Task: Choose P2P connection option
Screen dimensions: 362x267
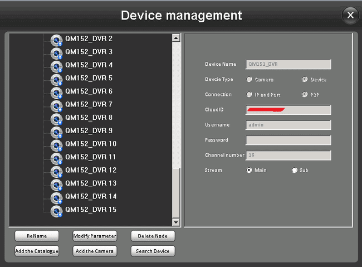Action: tap(305, 95)
